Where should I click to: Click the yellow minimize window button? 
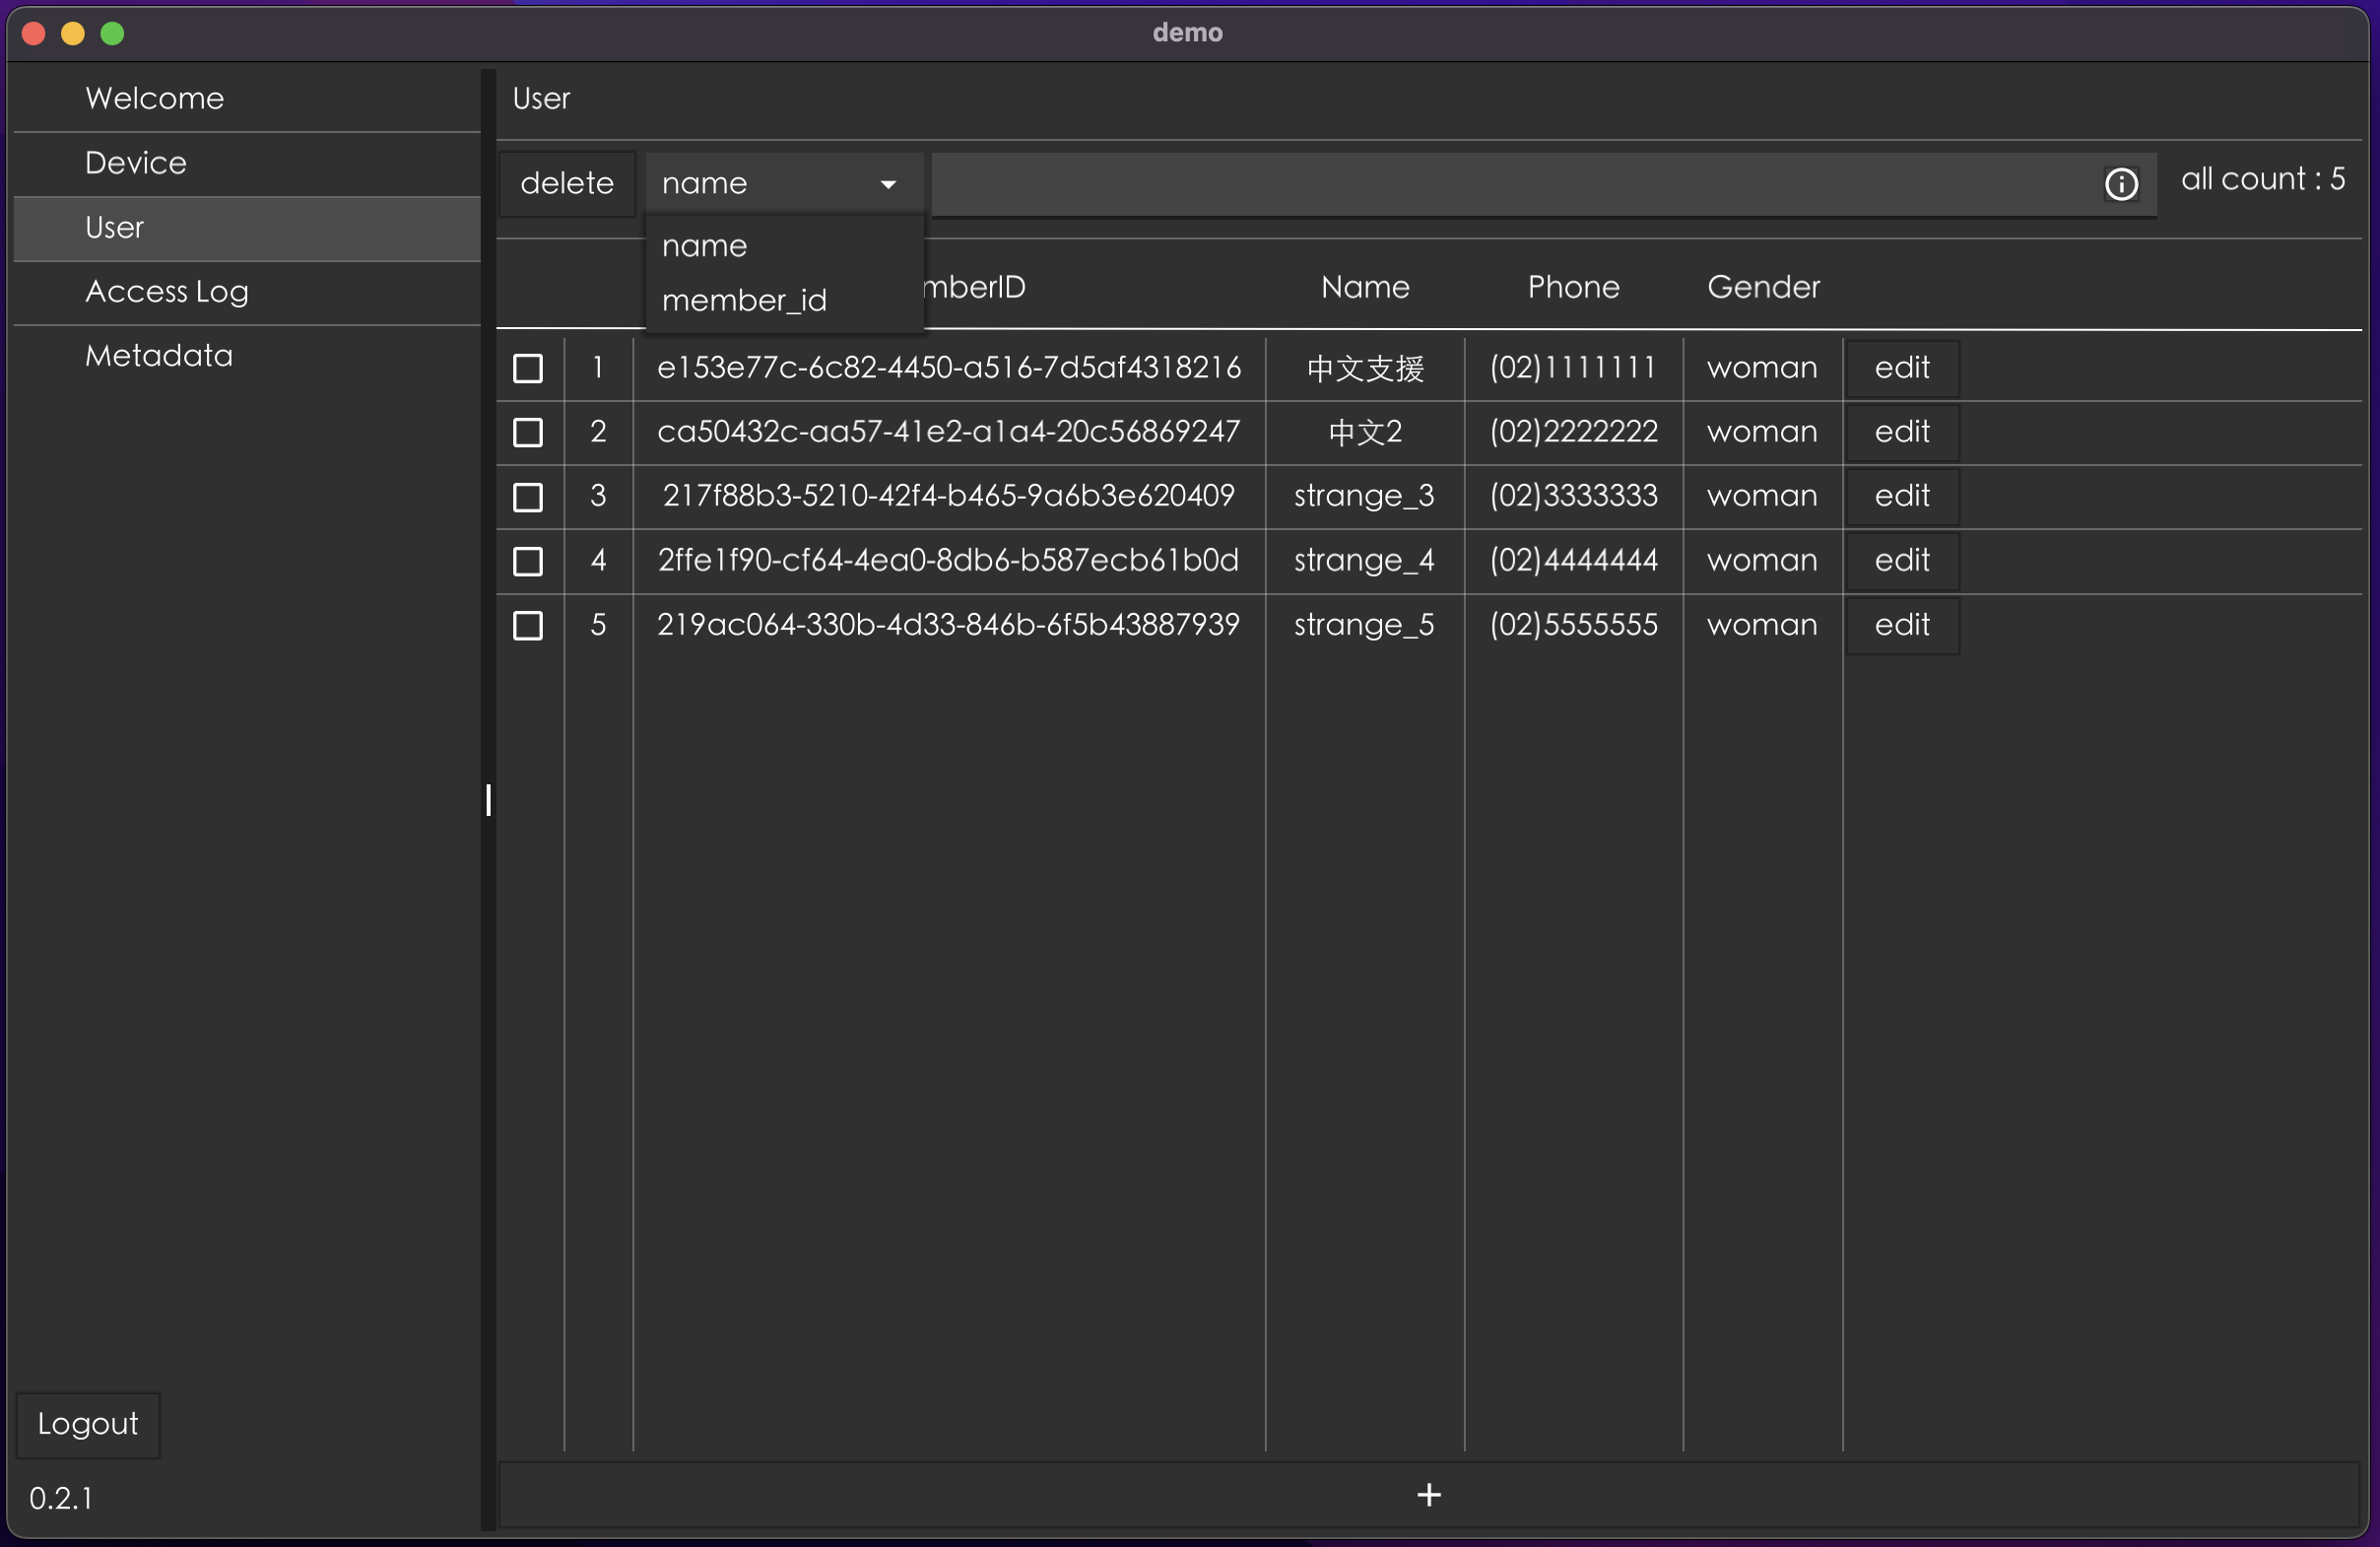72,34
